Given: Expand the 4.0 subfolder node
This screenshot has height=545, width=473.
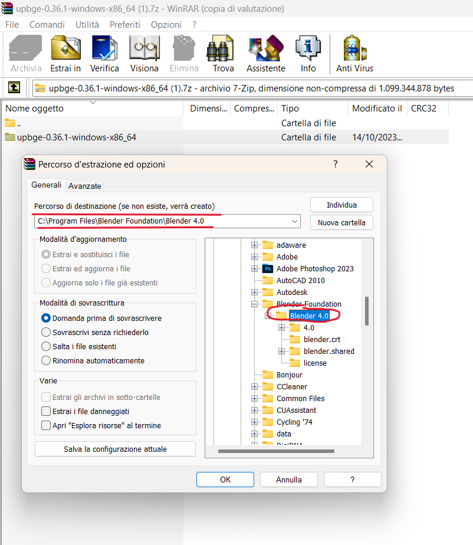Looking at the screenshot, I should pos(281,328).
